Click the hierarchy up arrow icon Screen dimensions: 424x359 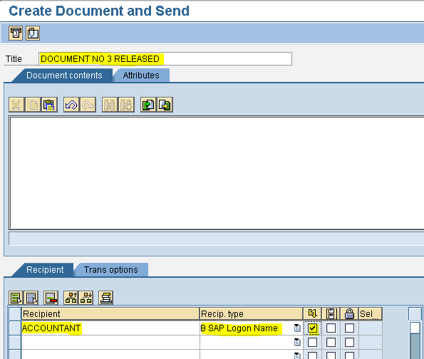click(x=71, y=298)
